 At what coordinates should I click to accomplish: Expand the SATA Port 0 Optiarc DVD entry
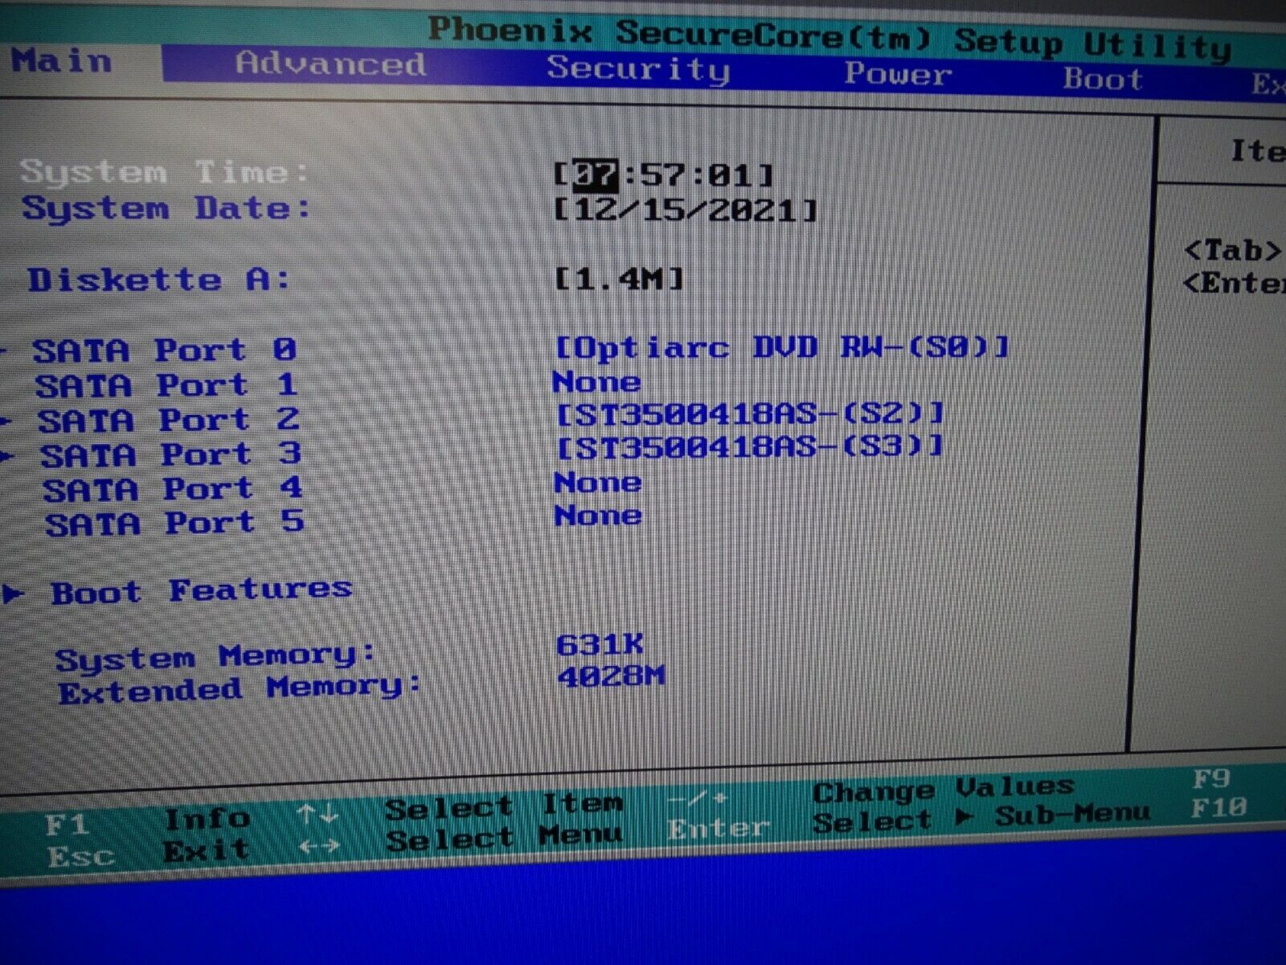click(x=781, y=348)
